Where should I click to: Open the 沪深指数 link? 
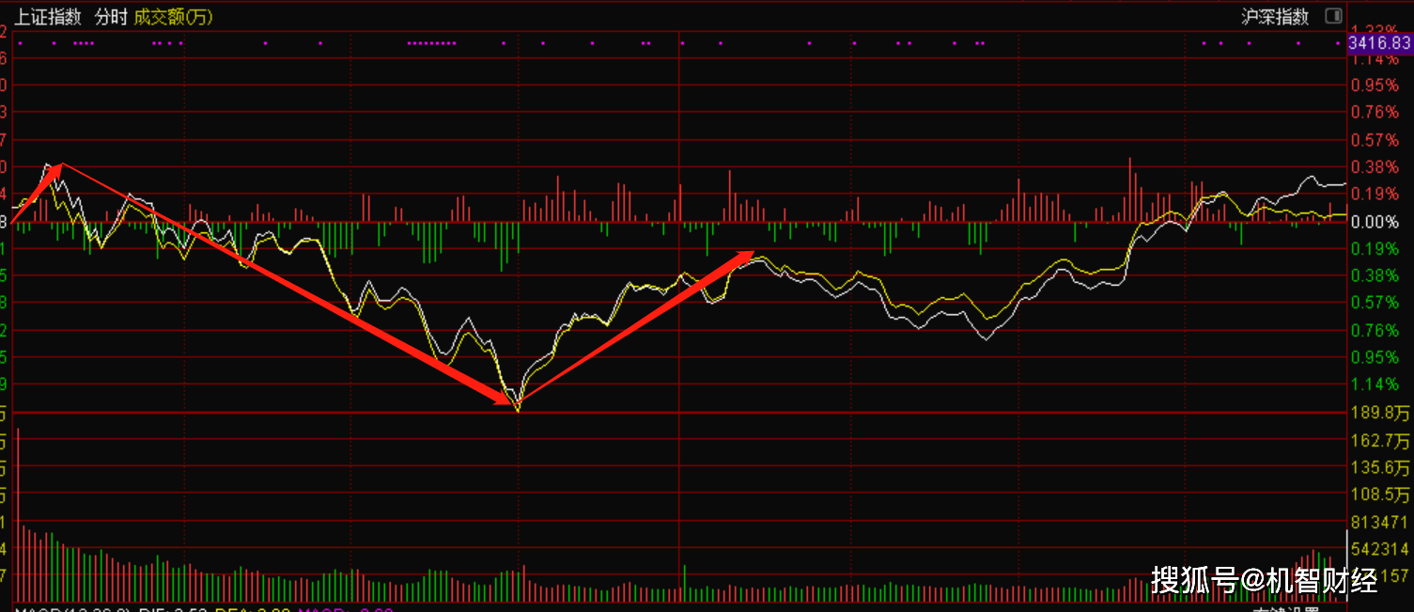1275,17
